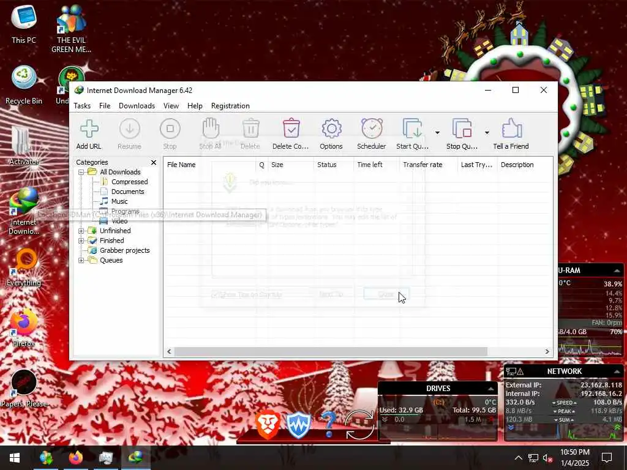Click the download list horizontal scrollbar thumb
627x470 pixels.
click(331, 352)
